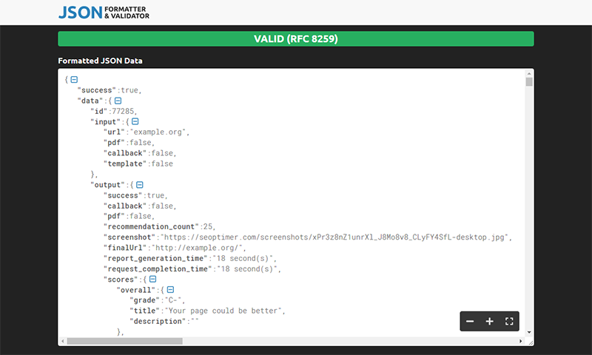
Task: Collapse the "output" object node
Action: 139,185
